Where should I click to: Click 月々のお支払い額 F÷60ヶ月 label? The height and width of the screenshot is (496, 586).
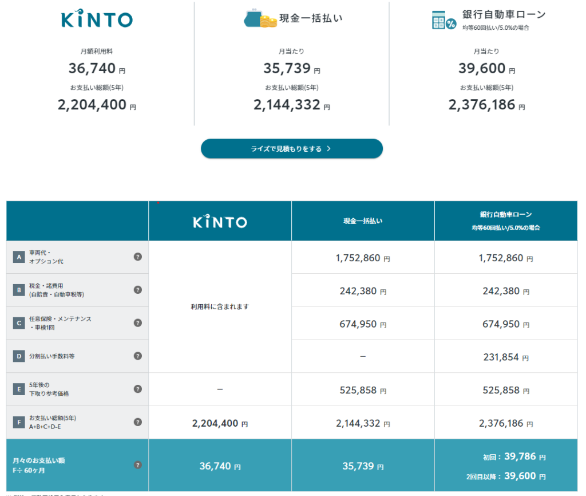pyautogui.click(x=39, y=465)
